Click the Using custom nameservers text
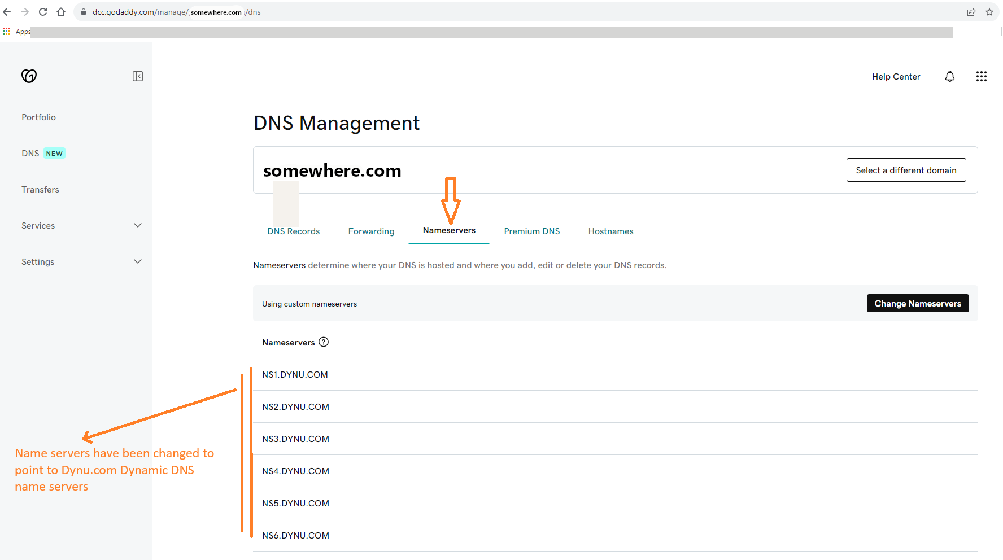Viewport: 1003px width, 560px height. (309, 304)
